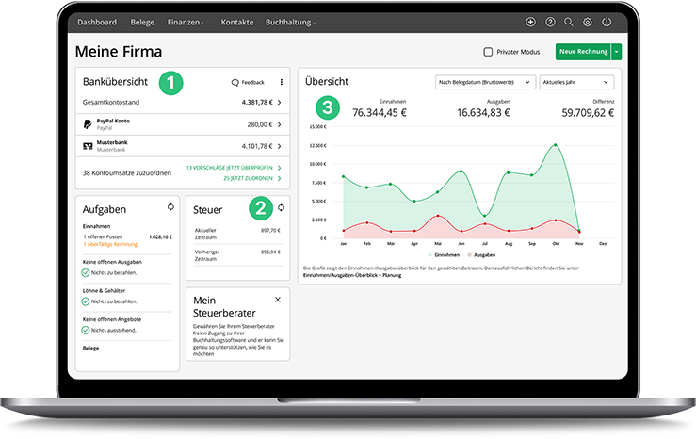Image resolution: width=696 pixels, height=439 pixels.
Task: Expand the Aktuelles Jahr dropdown
Action: tap(577, 83)
